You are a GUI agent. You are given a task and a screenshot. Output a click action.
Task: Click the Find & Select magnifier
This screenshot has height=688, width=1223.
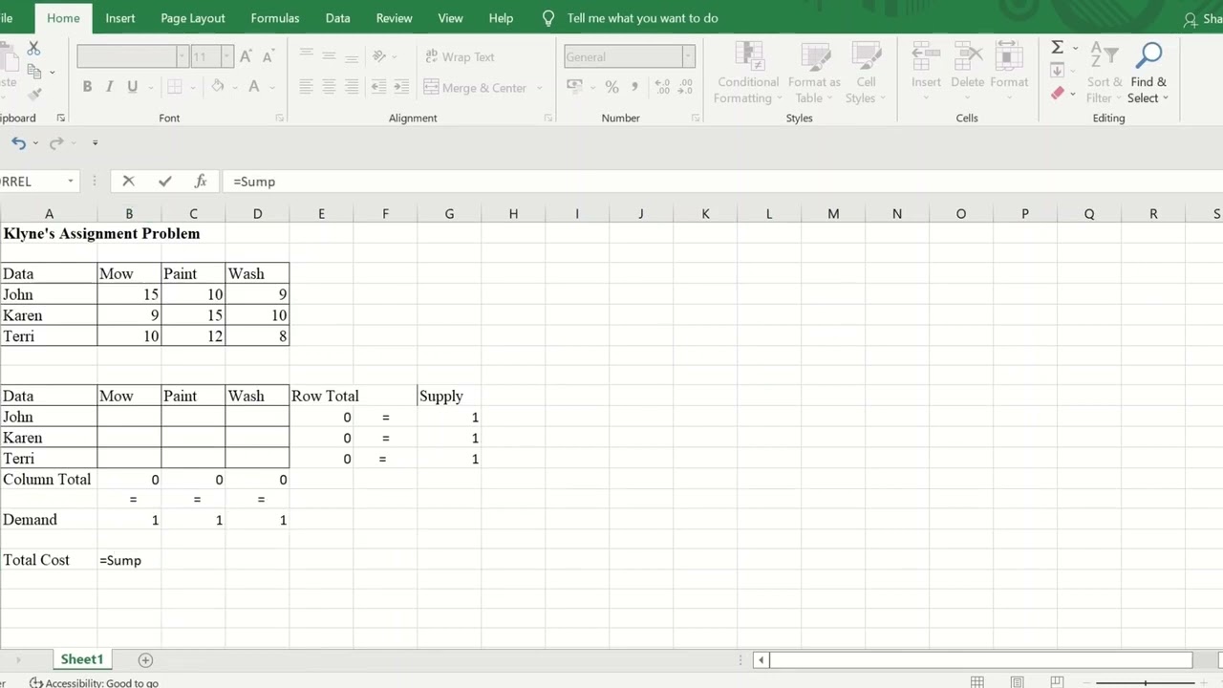pos(1148,55)
